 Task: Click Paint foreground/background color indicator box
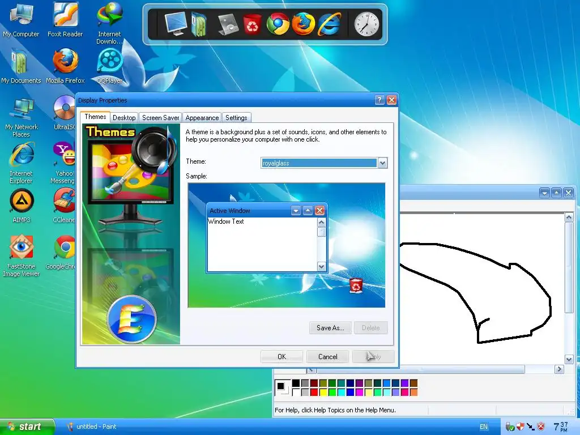[x=283, y=387]
